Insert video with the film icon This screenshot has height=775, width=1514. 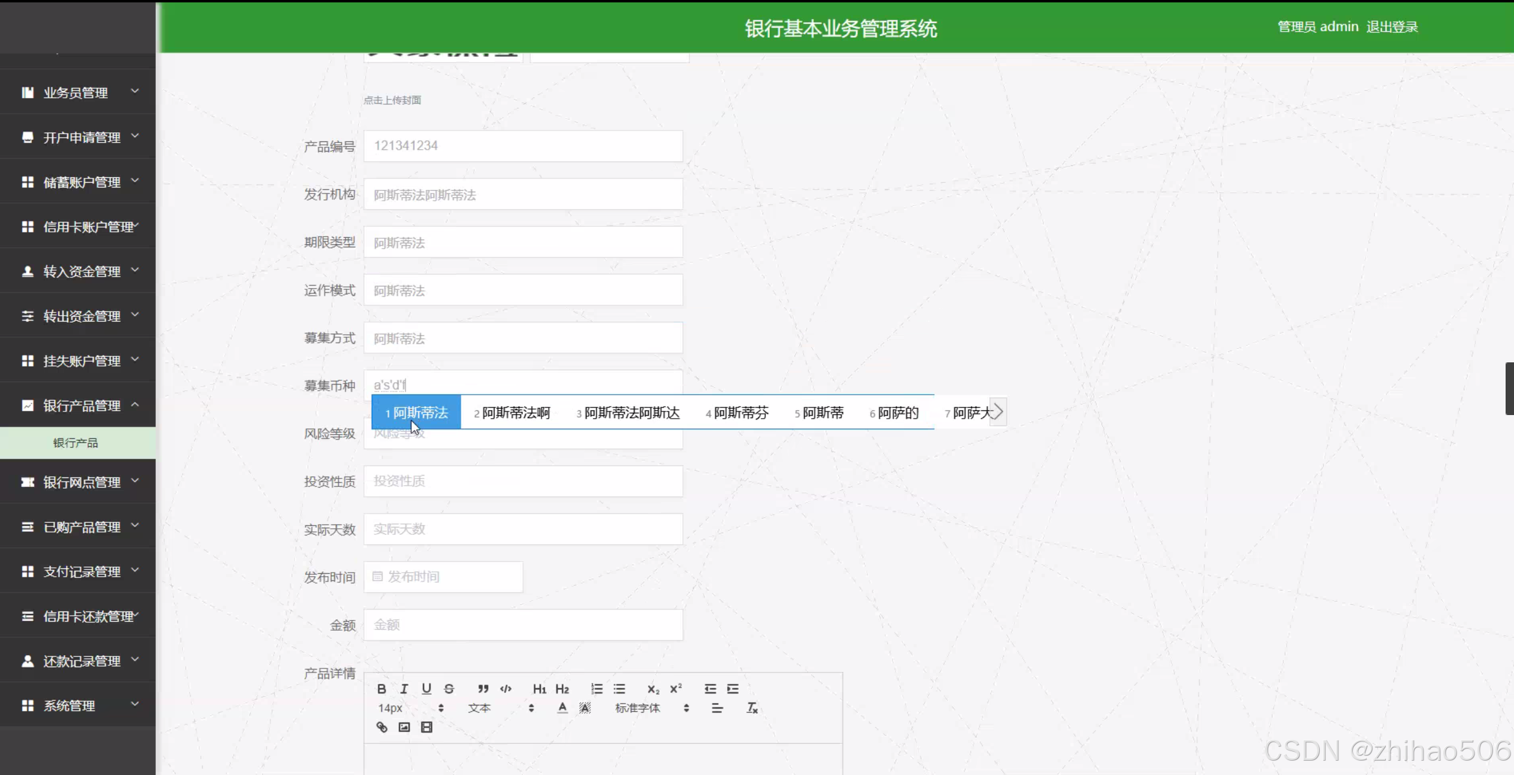(426, 727)
